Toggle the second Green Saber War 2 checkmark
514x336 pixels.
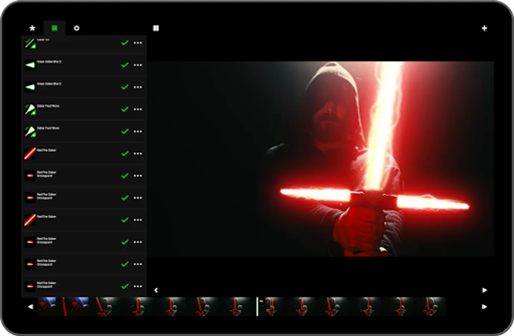pos(125,87)
